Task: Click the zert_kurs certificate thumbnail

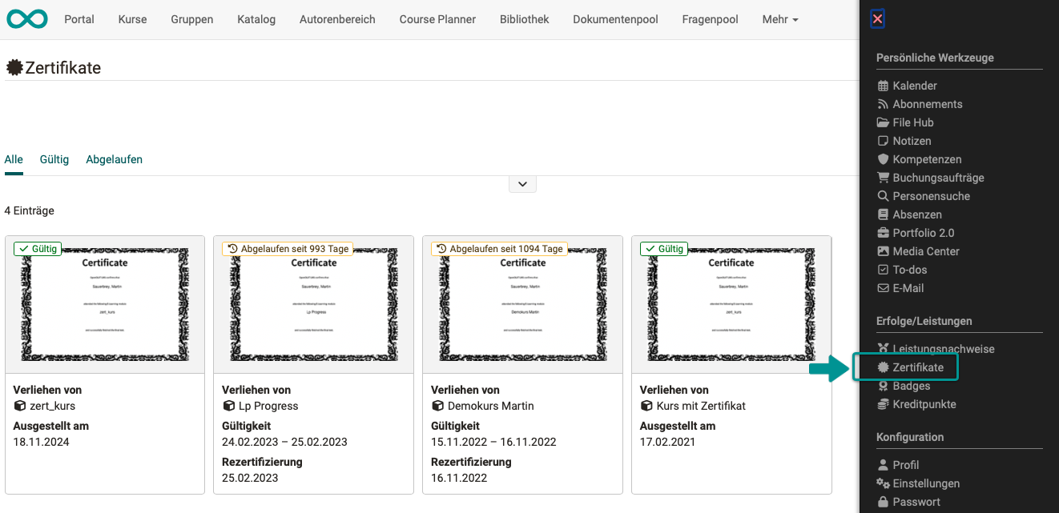Action: [x=105, y=304]
